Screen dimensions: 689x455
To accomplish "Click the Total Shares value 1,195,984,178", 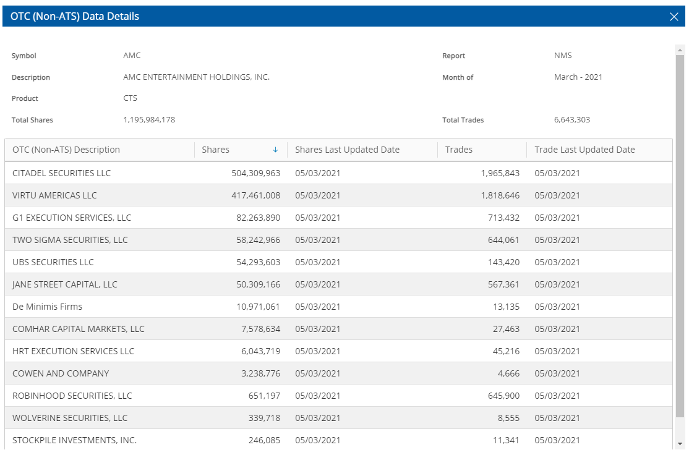I will [x=149, y=120].
